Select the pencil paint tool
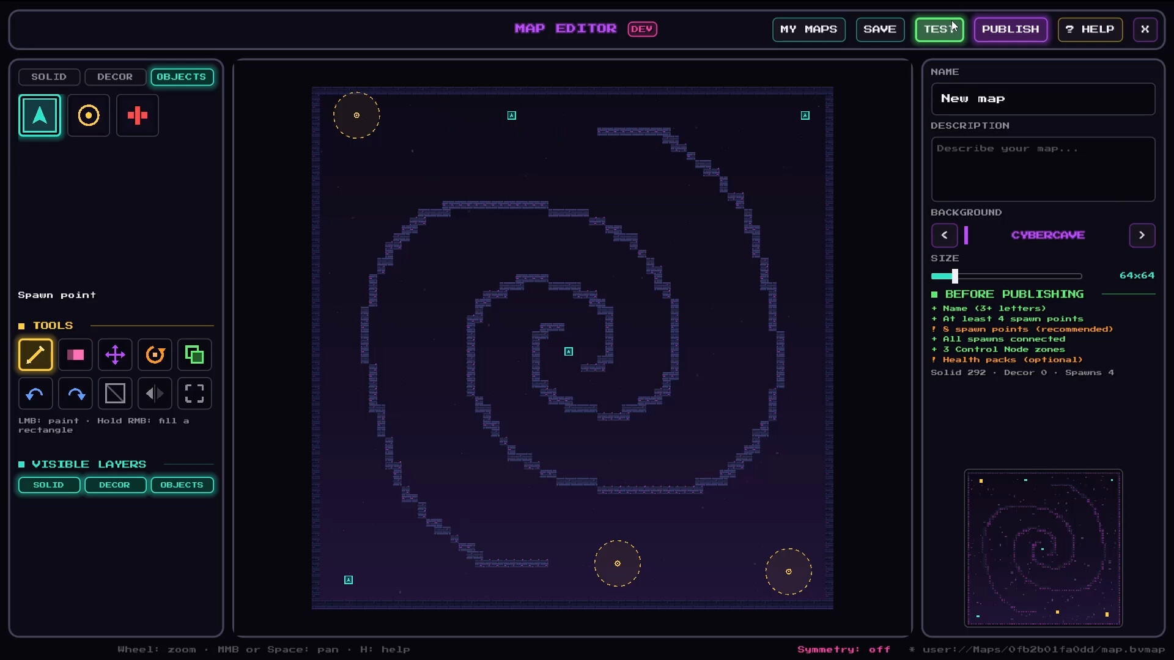Screen dimensions: 1174x660 35,354
